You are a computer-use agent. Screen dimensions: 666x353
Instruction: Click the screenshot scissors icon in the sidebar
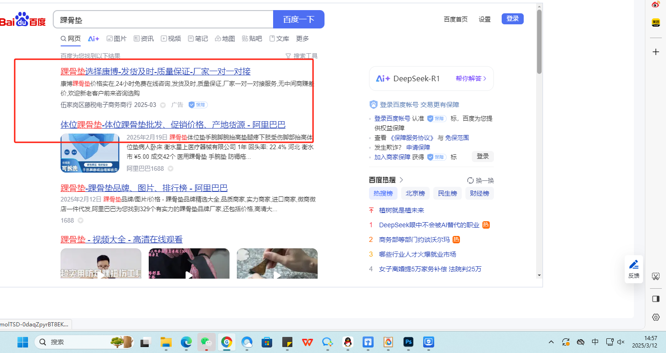pyautogui.click(x=656, y=276)
